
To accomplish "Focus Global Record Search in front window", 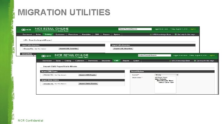I will pyautogui.click(x=154, y=55).
